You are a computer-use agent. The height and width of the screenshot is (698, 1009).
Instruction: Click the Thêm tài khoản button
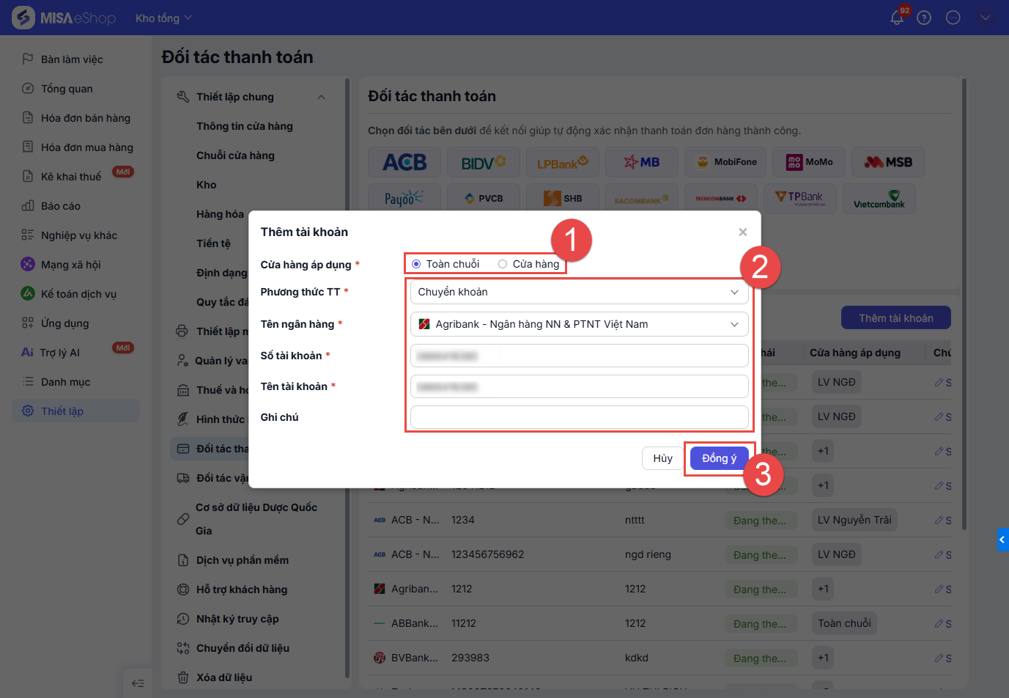coord(896,318)
